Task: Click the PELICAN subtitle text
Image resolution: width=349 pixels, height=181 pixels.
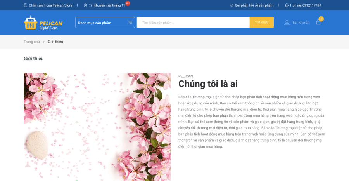Action: point(186,76)
